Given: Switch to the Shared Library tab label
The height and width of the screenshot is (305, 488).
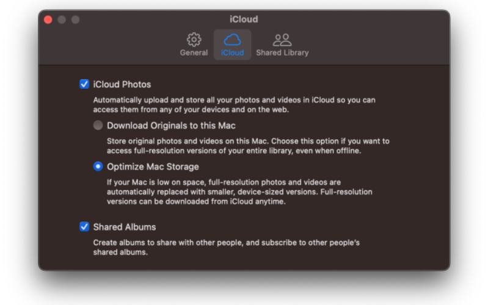Looking at the screenshot, I should click(x=282, y=52).
